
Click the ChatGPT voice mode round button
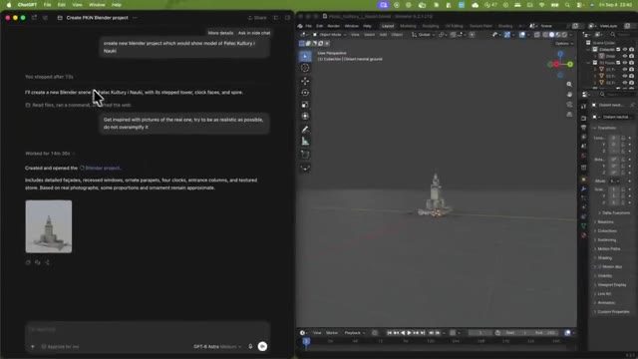click(262, 346)
